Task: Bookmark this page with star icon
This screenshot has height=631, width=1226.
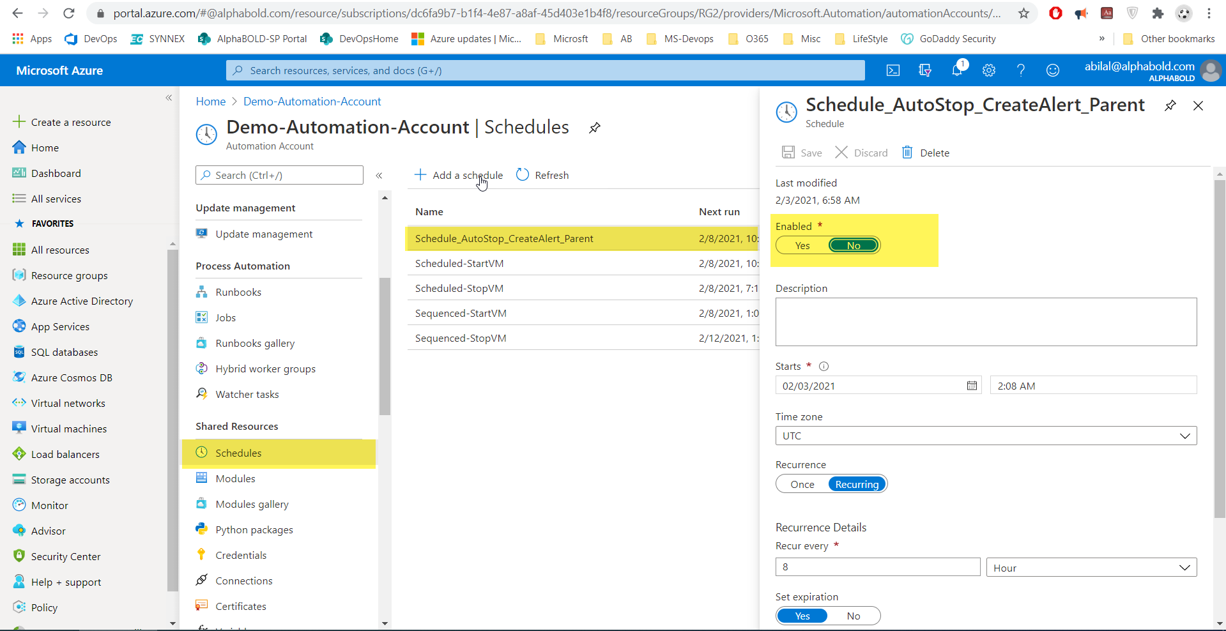Action: coord(1024,13)
